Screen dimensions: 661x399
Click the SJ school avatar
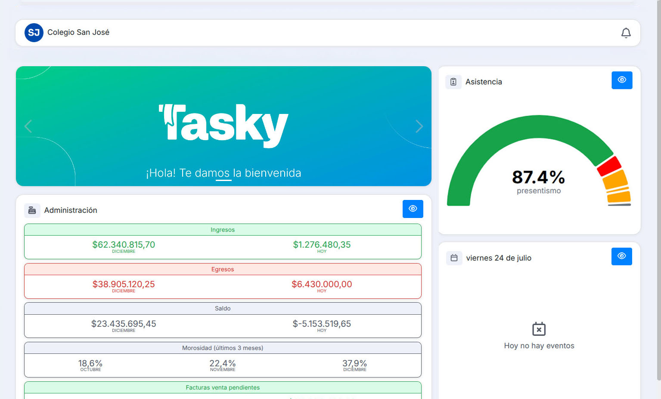pyautogui.click(x=34, y=33)
